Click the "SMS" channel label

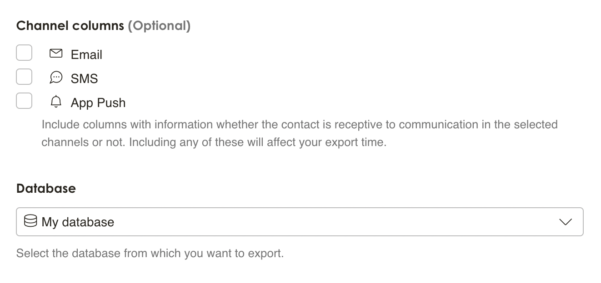pos(85,79)
